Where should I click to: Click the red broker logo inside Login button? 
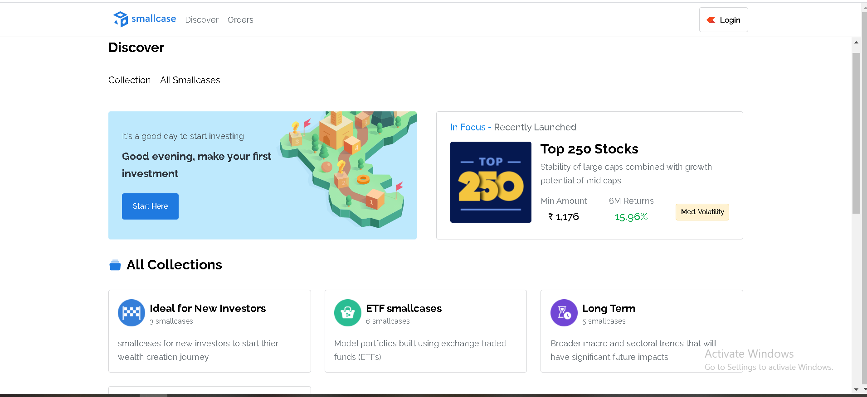(x=711, y=20)
